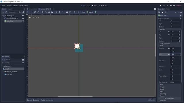Toggle visibility of CollisionShape2D node
The image size is (184, 103).
pos(23,18)
